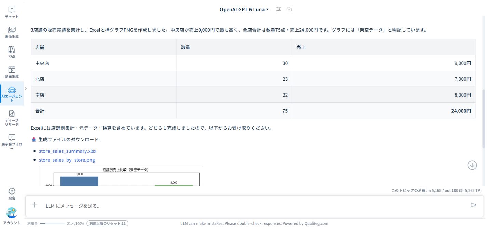Open the RAG section in sidebar

point(12,52)
